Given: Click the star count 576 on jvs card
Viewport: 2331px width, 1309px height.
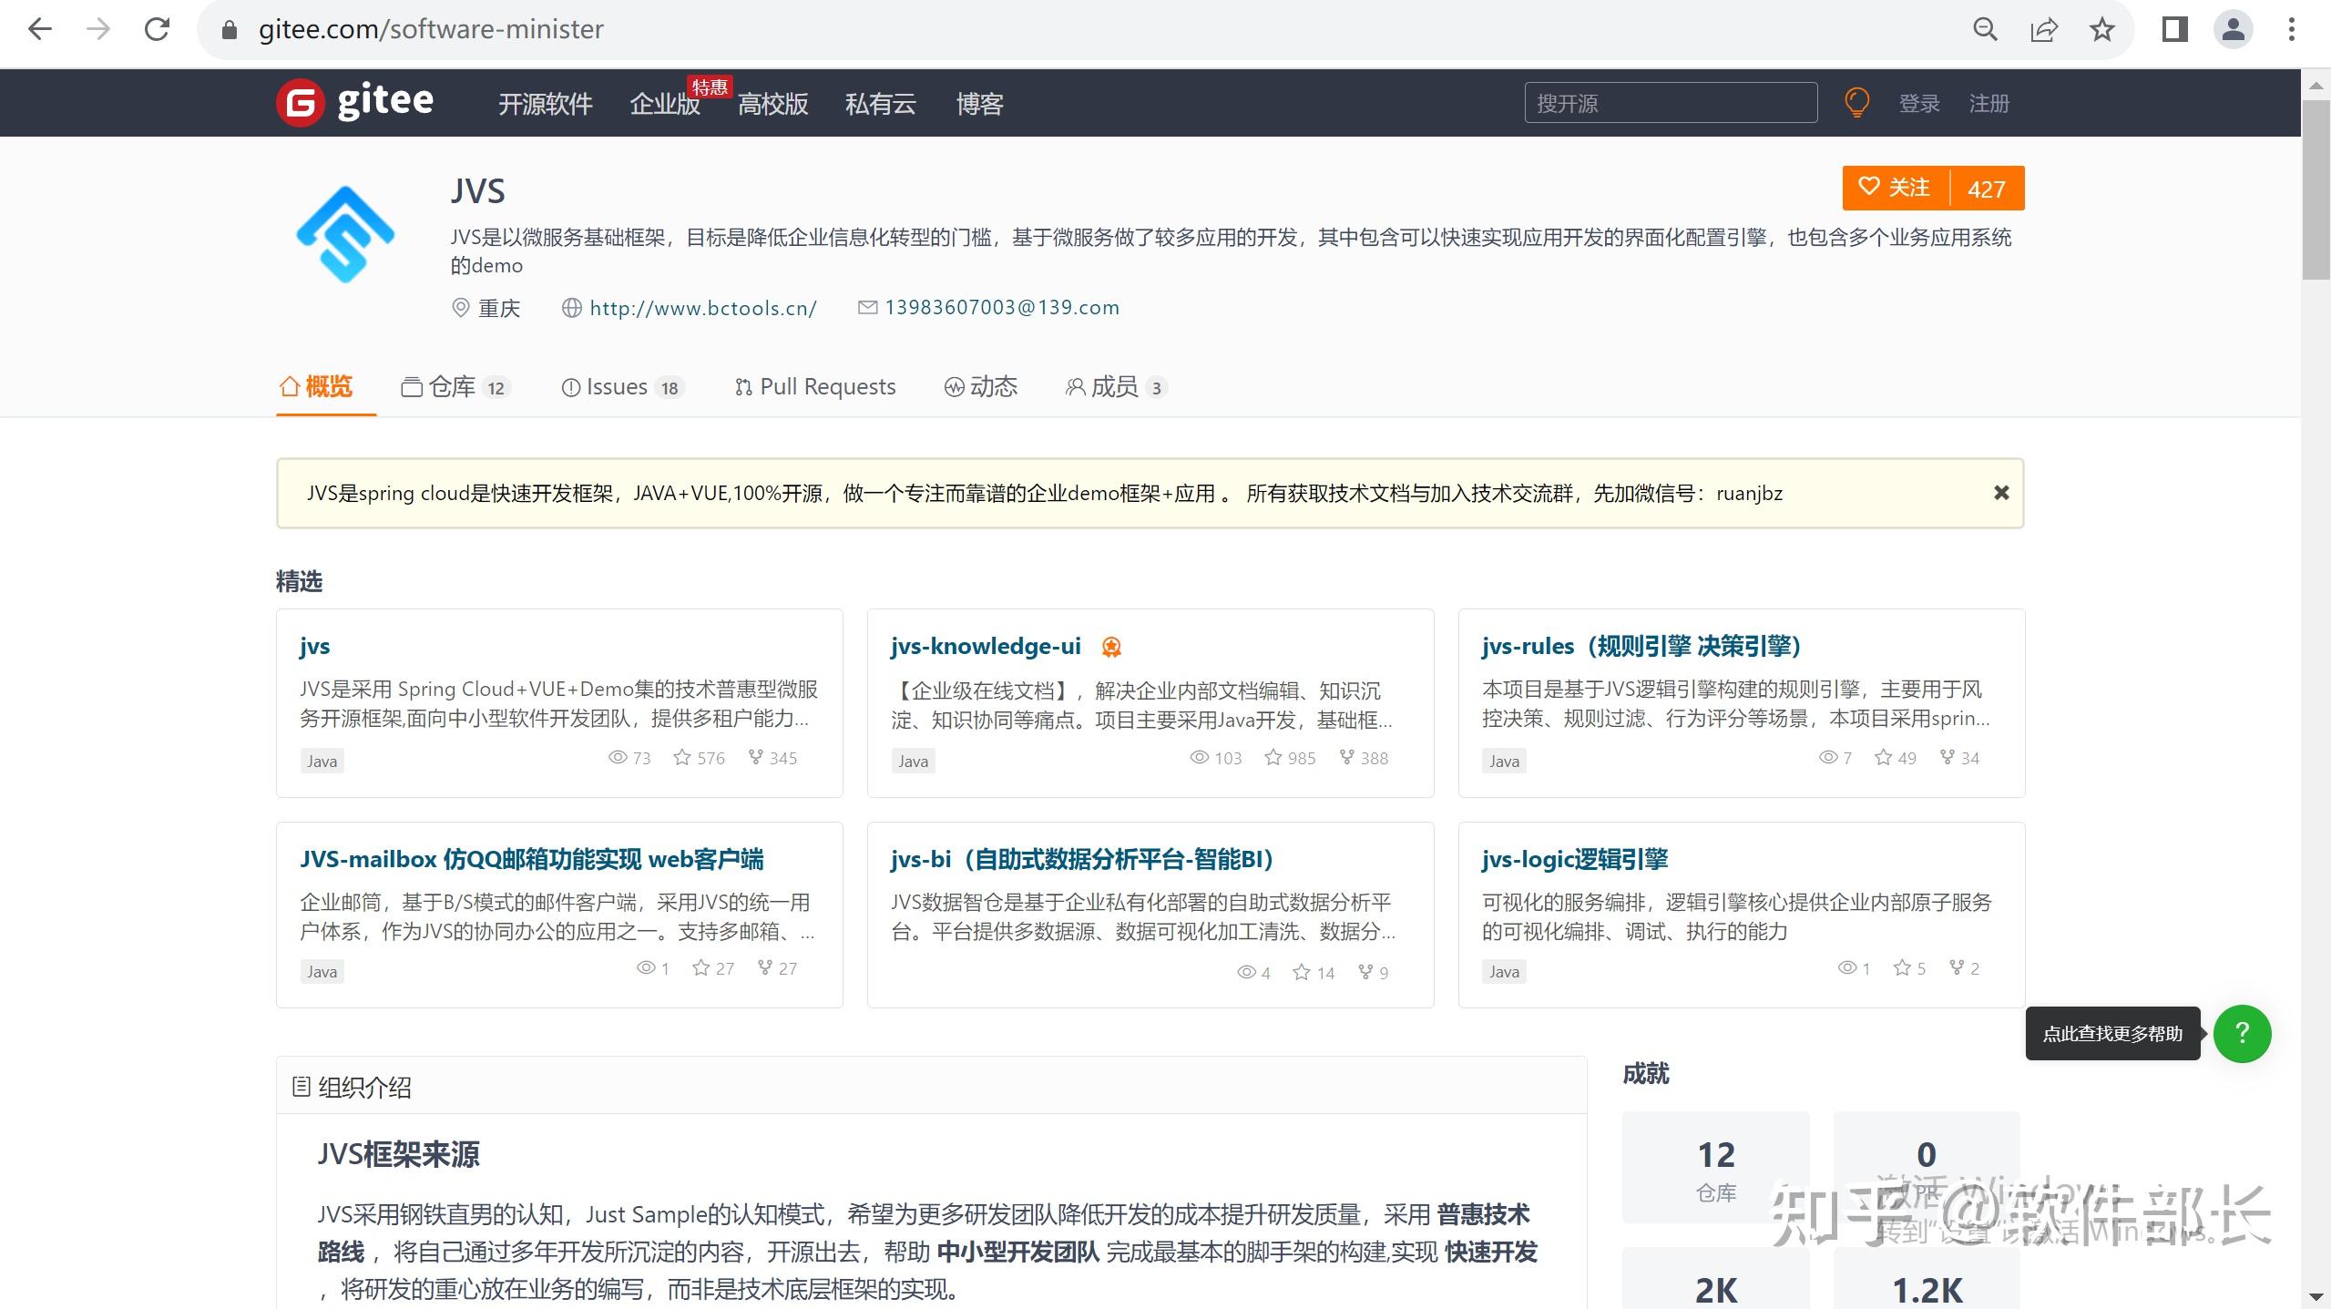Looking at the screenshot, I should [x=699, y=758].
